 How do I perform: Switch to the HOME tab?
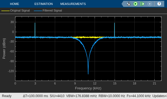[x=15, y=4]
